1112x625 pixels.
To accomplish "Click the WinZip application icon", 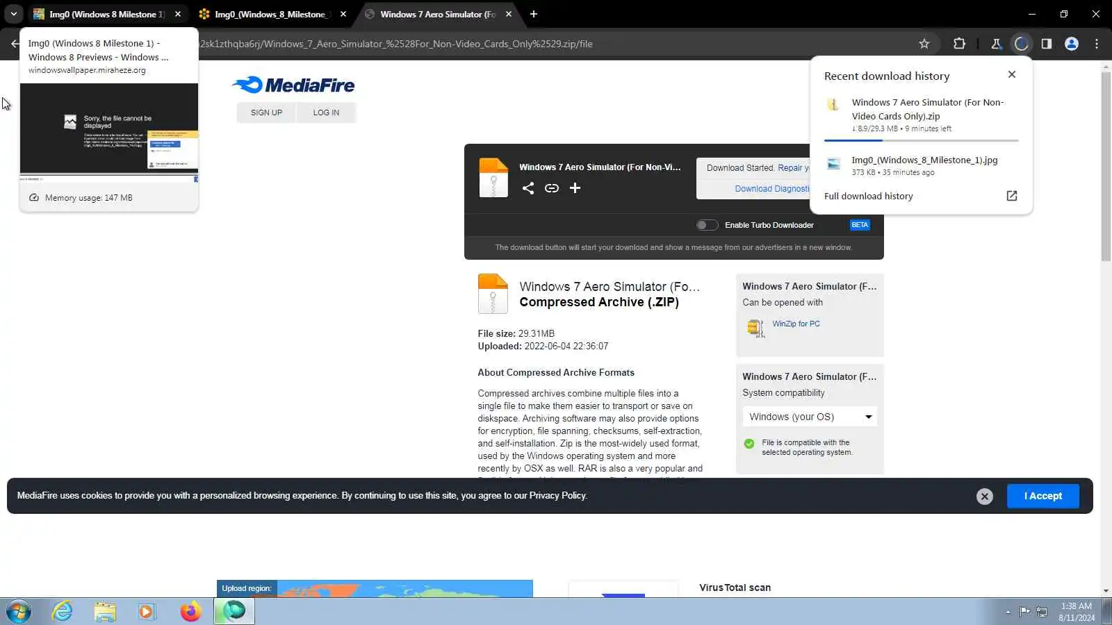I will point(755,327).
